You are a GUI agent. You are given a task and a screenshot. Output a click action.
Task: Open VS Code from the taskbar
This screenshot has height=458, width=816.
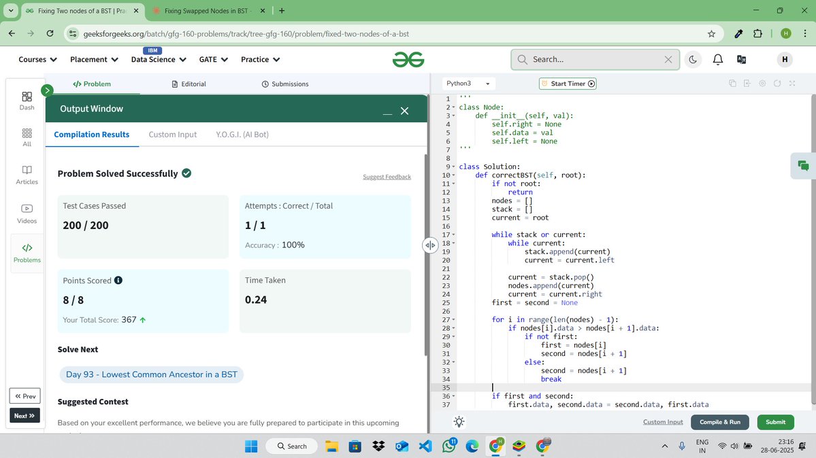tap(425, 446)
